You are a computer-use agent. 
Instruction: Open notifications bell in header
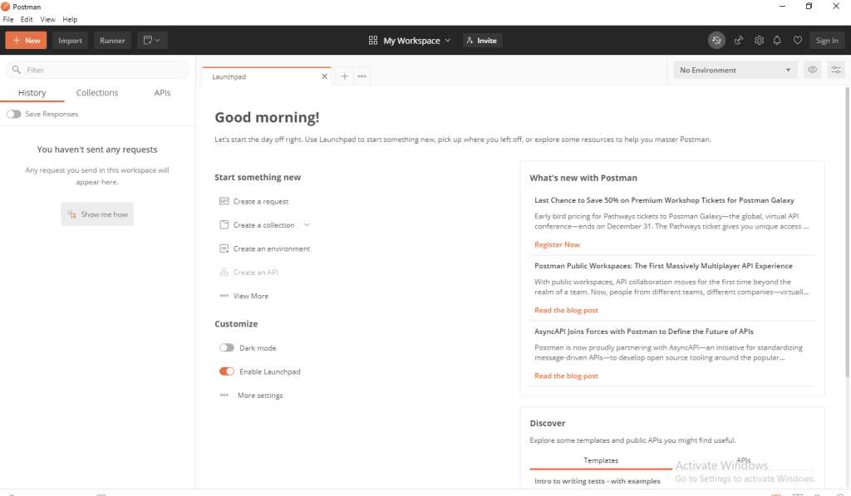pyautogui.click(x=777, y=40)
